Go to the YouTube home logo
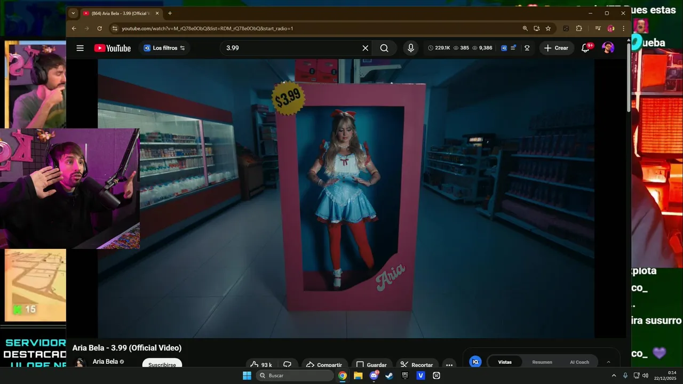Screen dimensions: 683x384 pos(113,48)
